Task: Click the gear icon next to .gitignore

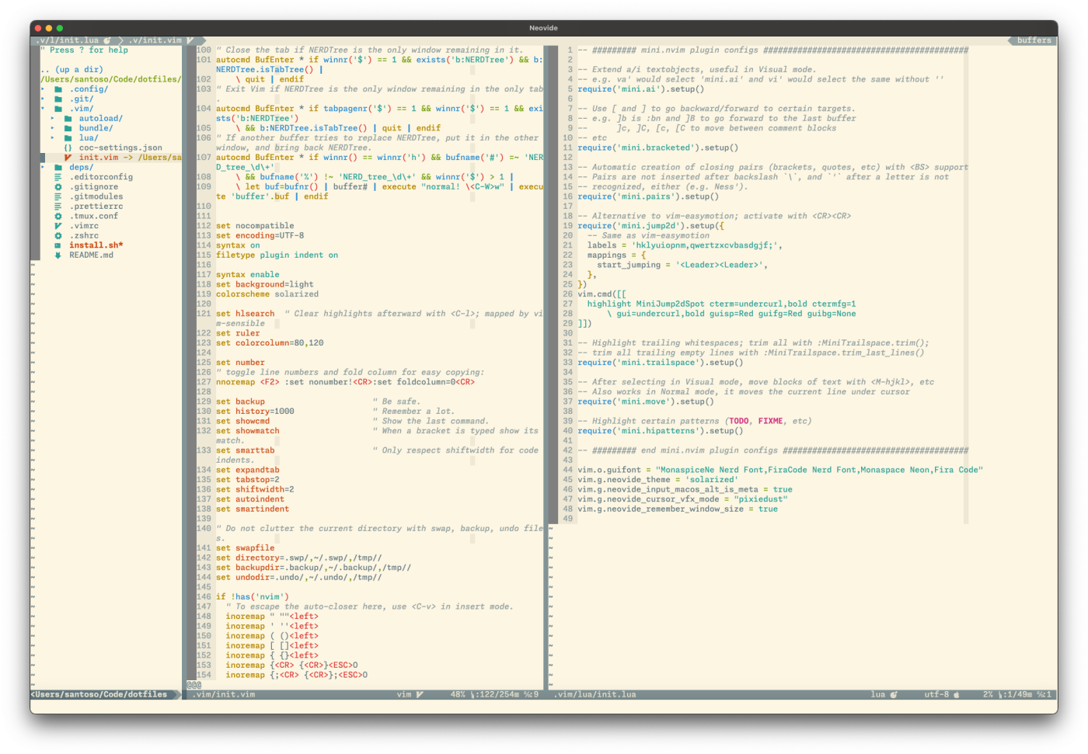Action: point(58,187)
